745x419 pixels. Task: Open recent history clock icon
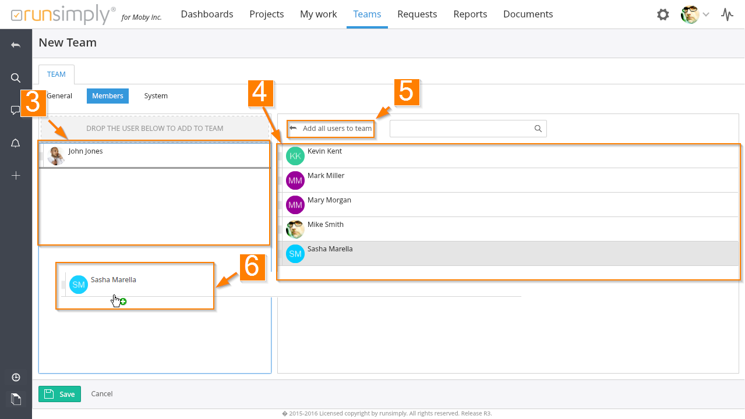(16, 378)
